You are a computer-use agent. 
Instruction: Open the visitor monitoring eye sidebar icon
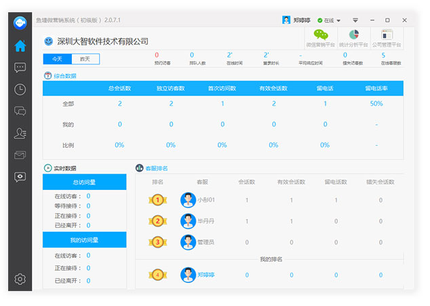coord(20,177)
